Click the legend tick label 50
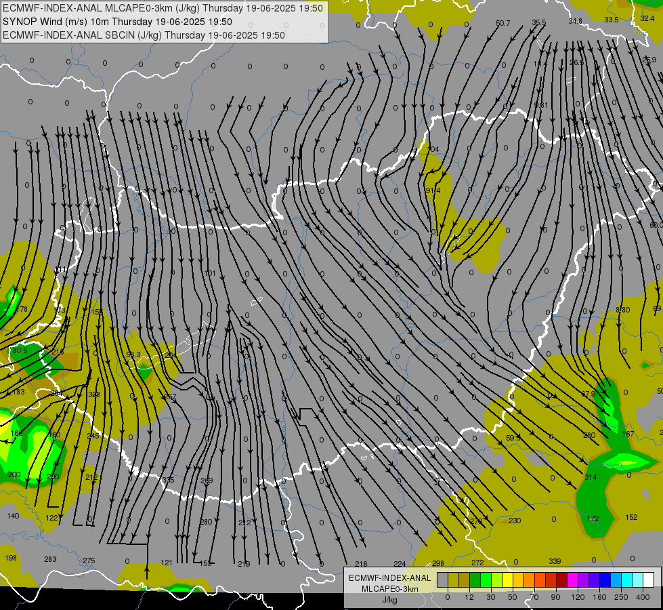 [512, 597]
